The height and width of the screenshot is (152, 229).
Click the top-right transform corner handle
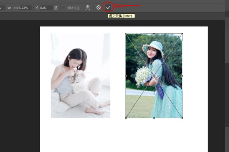click(x=182, y=33)
